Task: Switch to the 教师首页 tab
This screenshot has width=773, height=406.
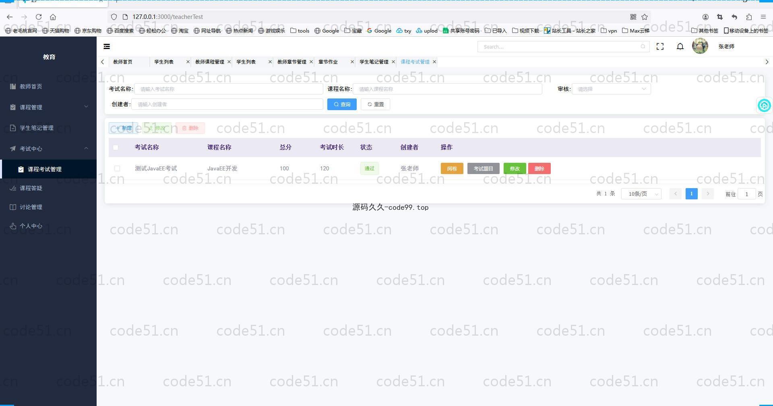Action: [x=123, y=62]
